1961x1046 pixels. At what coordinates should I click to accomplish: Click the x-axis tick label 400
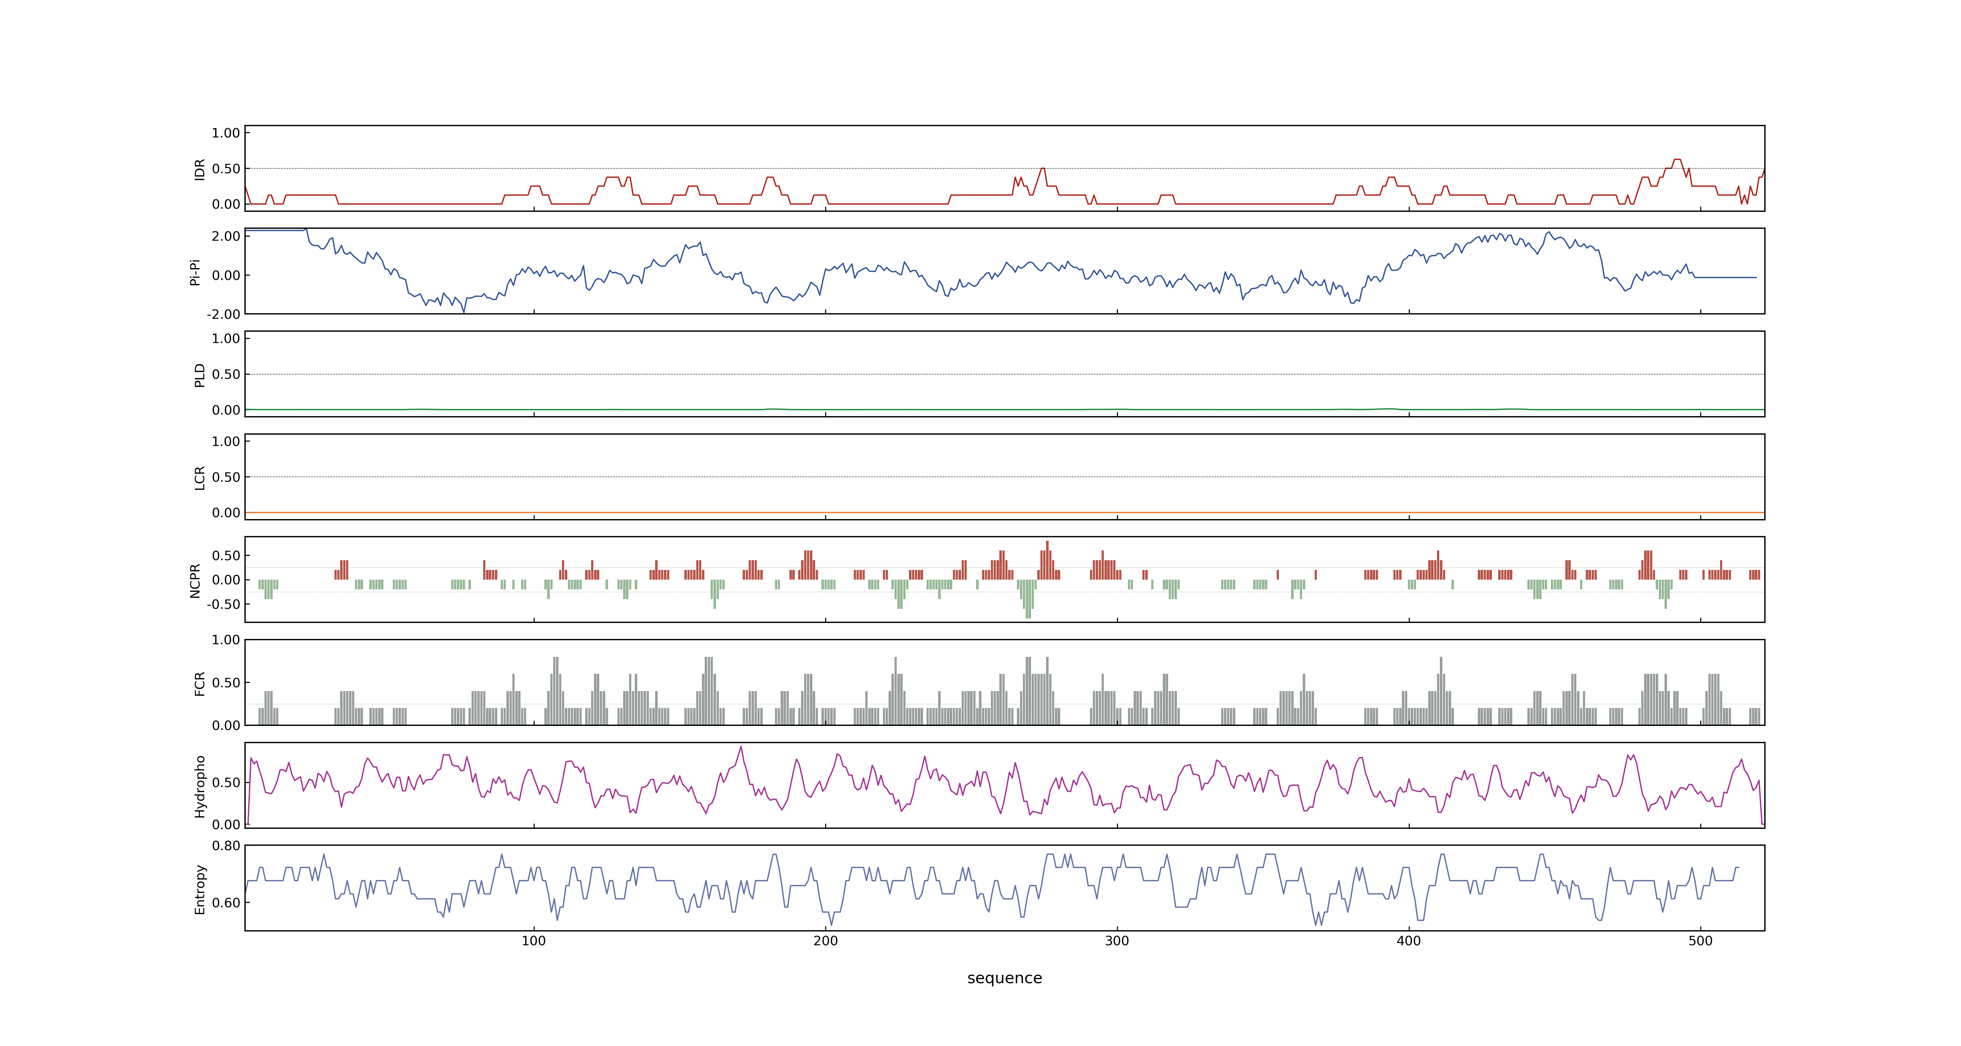point(1408,941)
